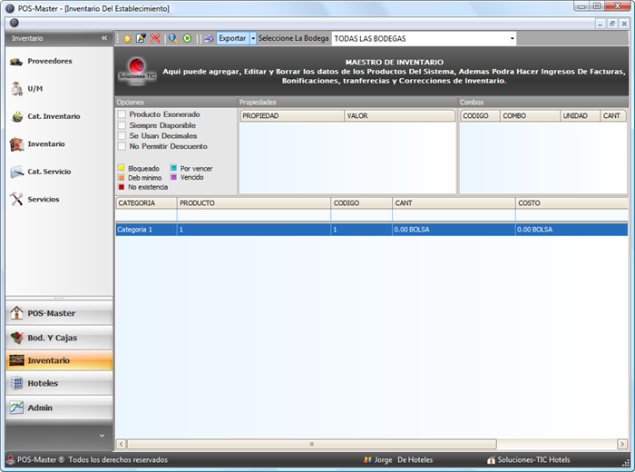The width and height of the screenshot is (635, 472).
Task: Click the title bar application icon
Action: click(x=10, y=8)
